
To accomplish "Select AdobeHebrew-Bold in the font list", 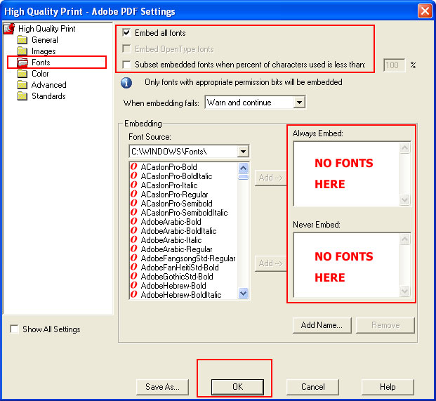I will pos(173,286).
